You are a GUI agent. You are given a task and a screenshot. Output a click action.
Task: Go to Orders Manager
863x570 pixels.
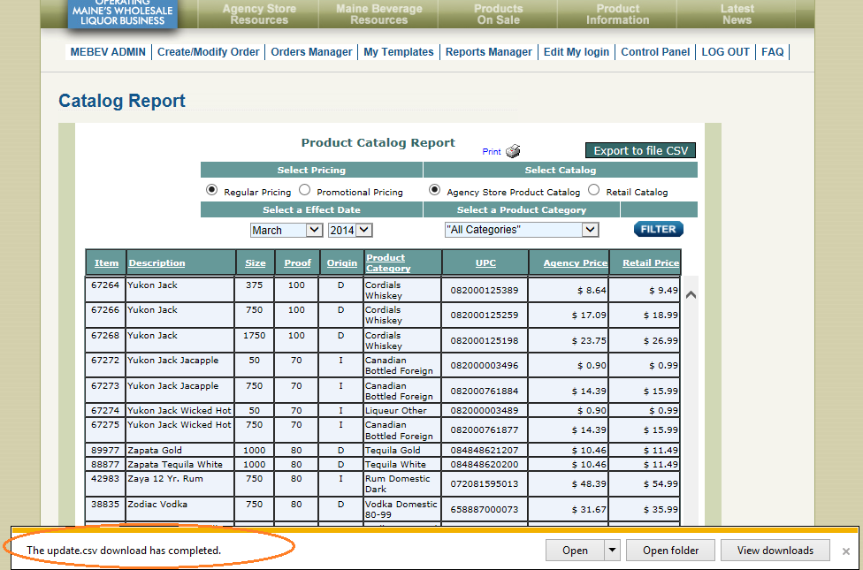coord(311,52)
